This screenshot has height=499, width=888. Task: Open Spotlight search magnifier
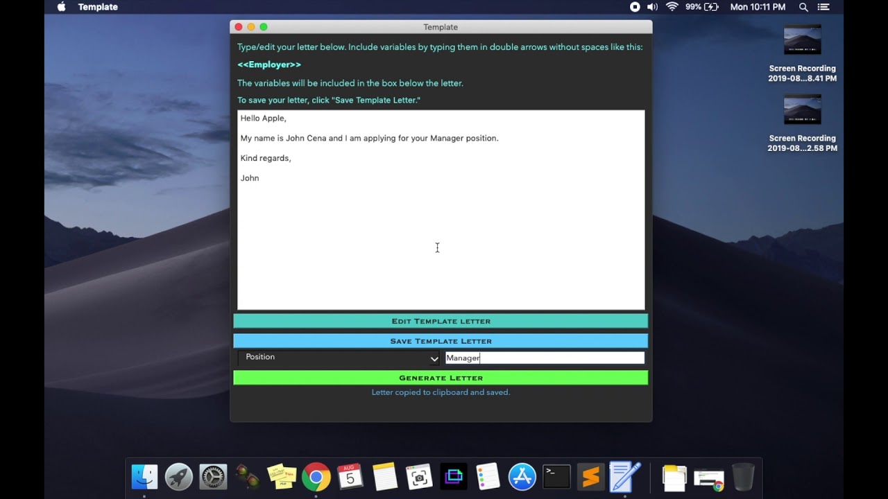[803, 7]
